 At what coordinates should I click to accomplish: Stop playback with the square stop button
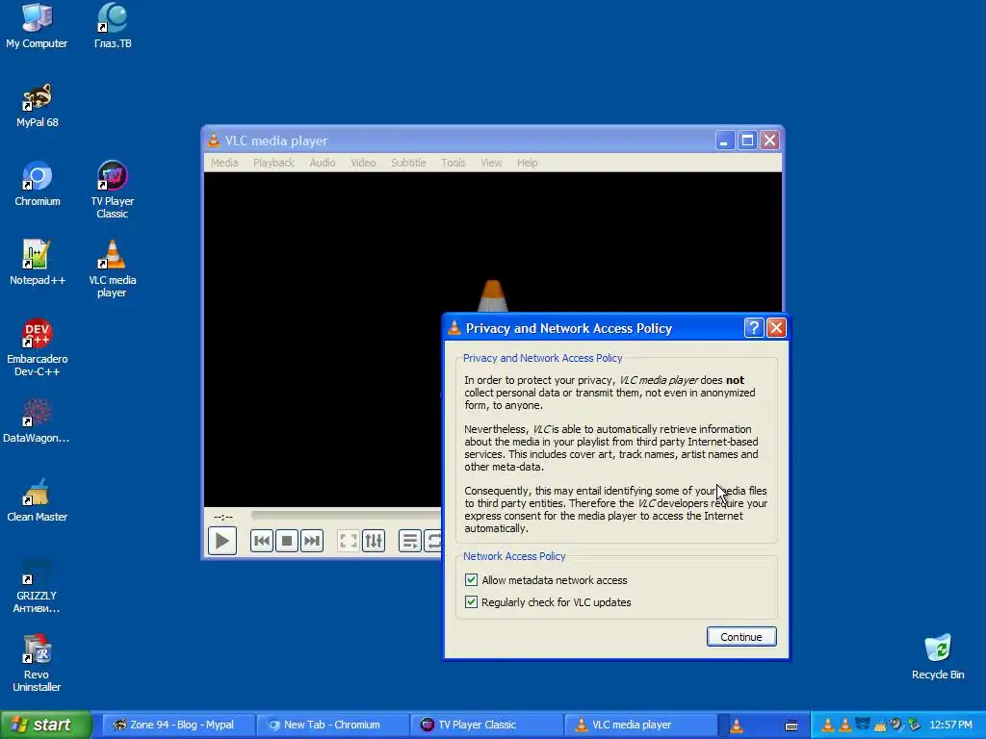pos(287,541)
